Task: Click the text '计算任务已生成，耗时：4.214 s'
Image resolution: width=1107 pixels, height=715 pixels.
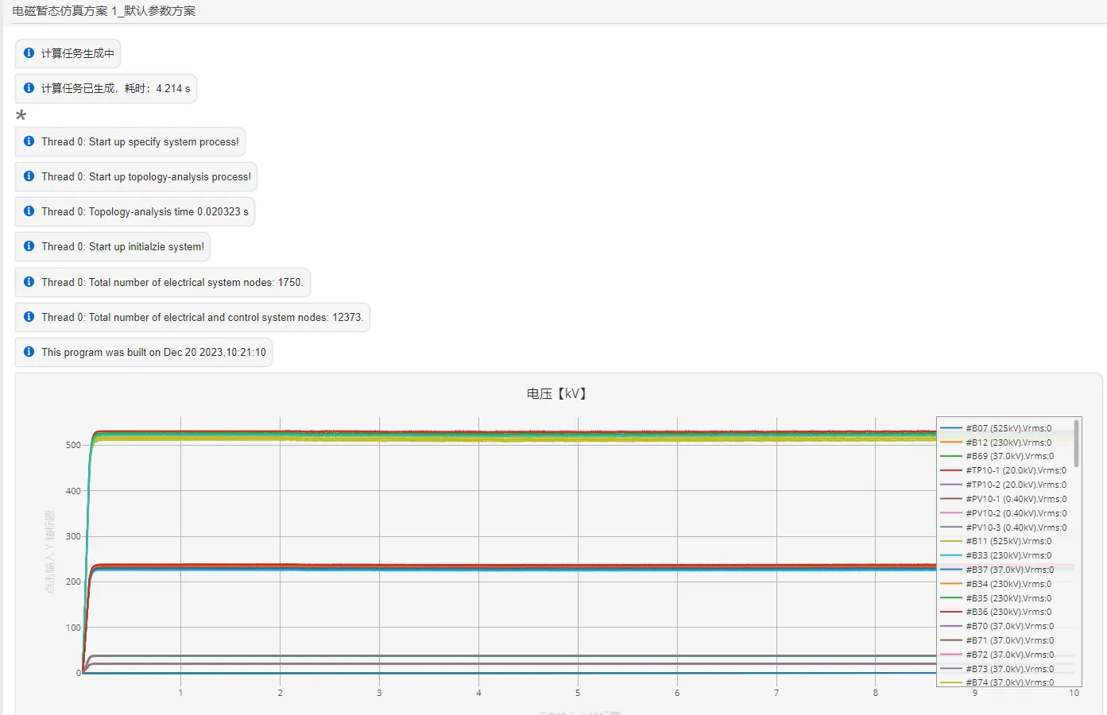Action: pos(116,88)
